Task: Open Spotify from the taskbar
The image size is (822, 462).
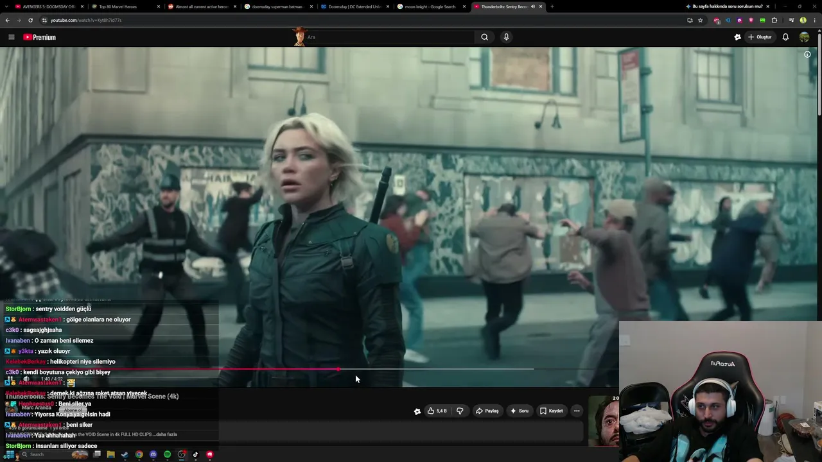Action: tap(167, 454)
